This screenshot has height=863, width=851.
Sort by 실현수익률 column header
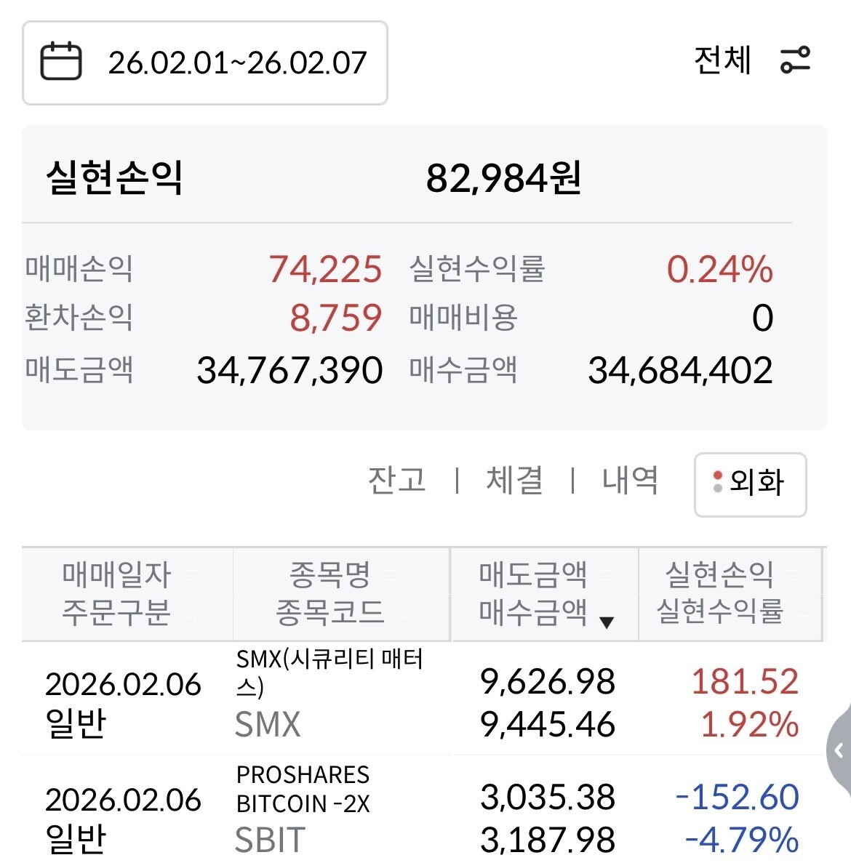719,611
